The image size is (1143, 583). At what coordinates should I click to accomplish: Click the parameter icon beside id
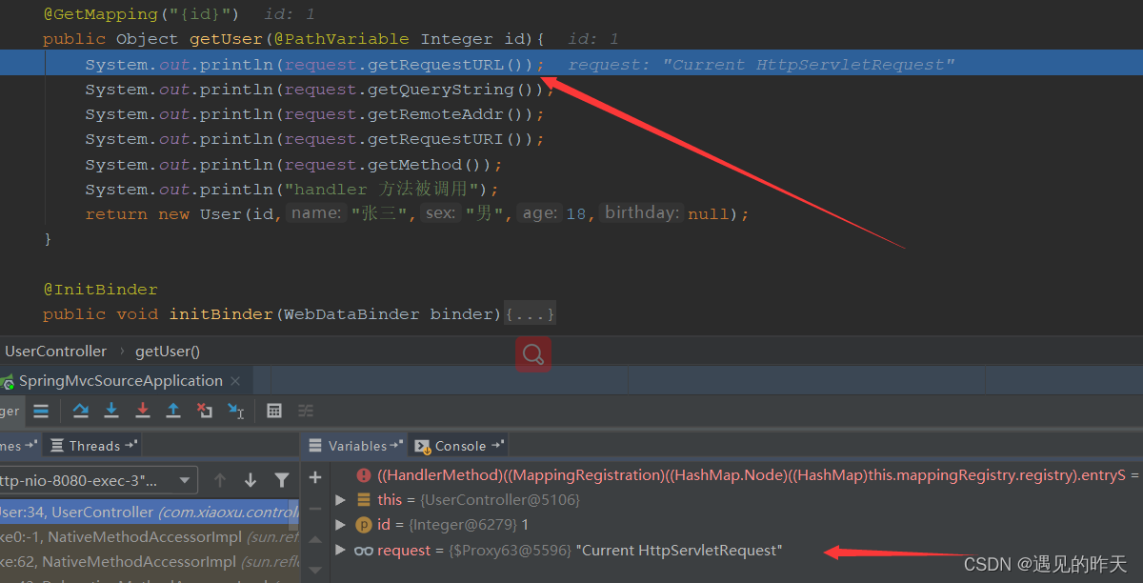tap(363, 525)
